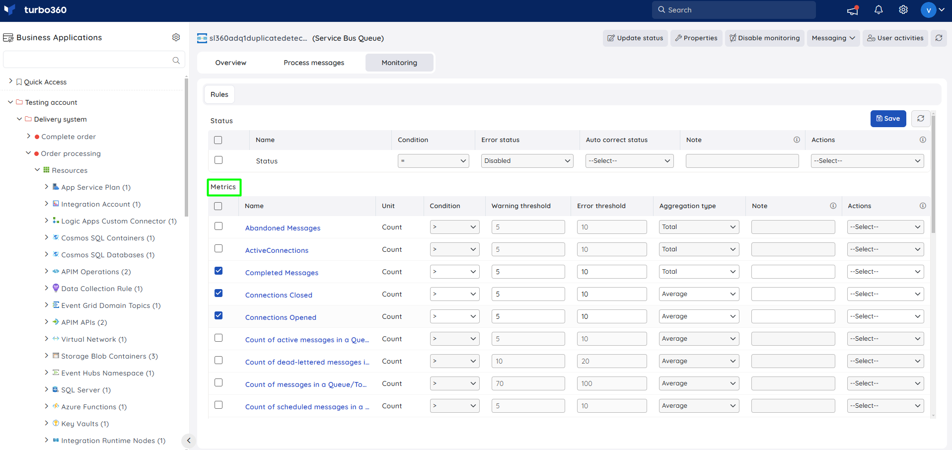952x450 pixels.
Task: Click the turbo360 logo icon
Action: pyautogui.click(x=10, y=9)
